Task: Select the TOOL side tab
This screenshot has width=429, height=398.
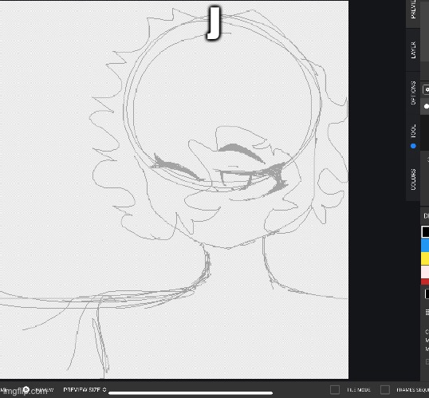Action: click(413, 131)
